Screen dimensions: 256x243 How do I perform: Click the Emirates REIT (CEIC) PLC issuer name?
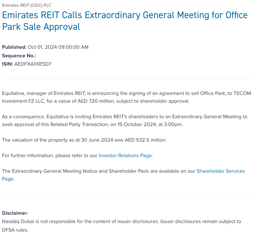(x=27, y=5)
